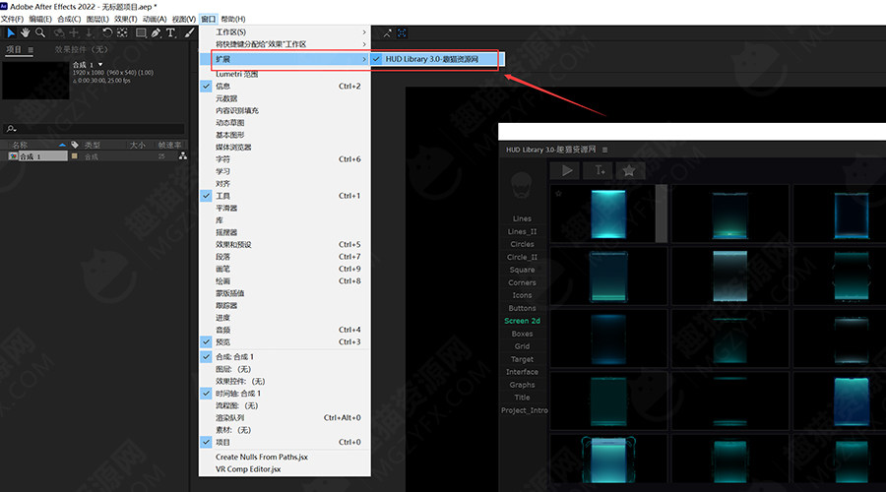Switch to the 效果控件 (无) tab
The height and width of the screenshot is (492, 886).
(81, 50)
